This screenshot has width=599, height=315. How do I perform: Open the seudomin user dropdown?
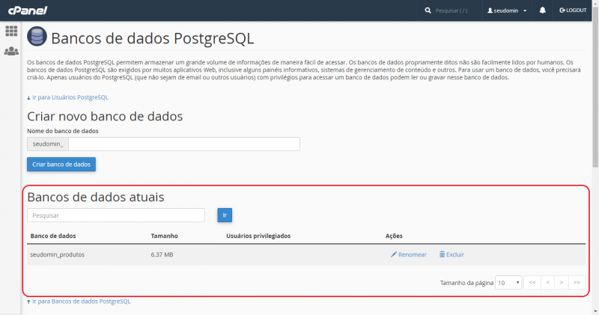pos(507,10)
